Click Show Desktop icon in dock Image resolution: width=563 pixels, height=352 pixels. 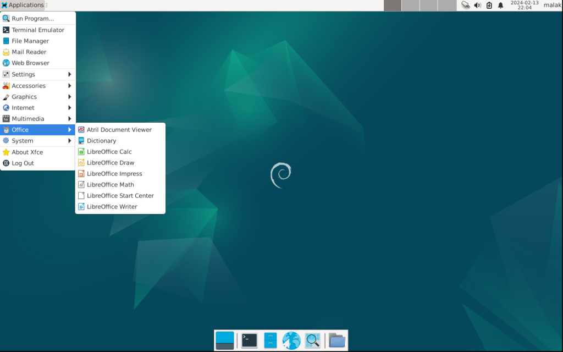click(225, 340)
